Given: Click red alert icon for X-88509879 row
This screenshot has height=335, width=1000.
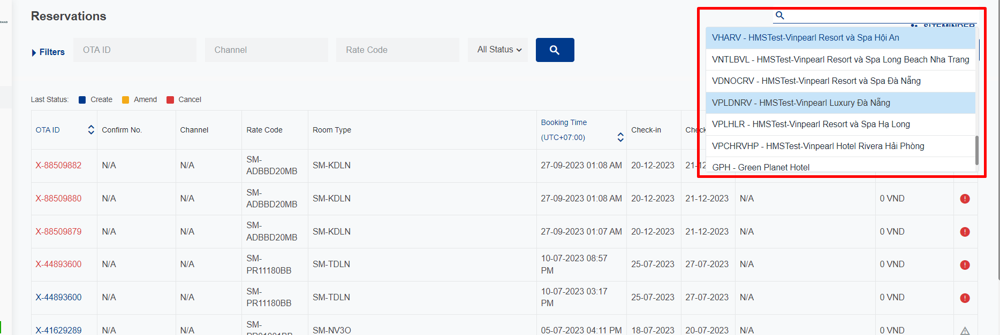Looking at the screenshot, I should [965, 232].
